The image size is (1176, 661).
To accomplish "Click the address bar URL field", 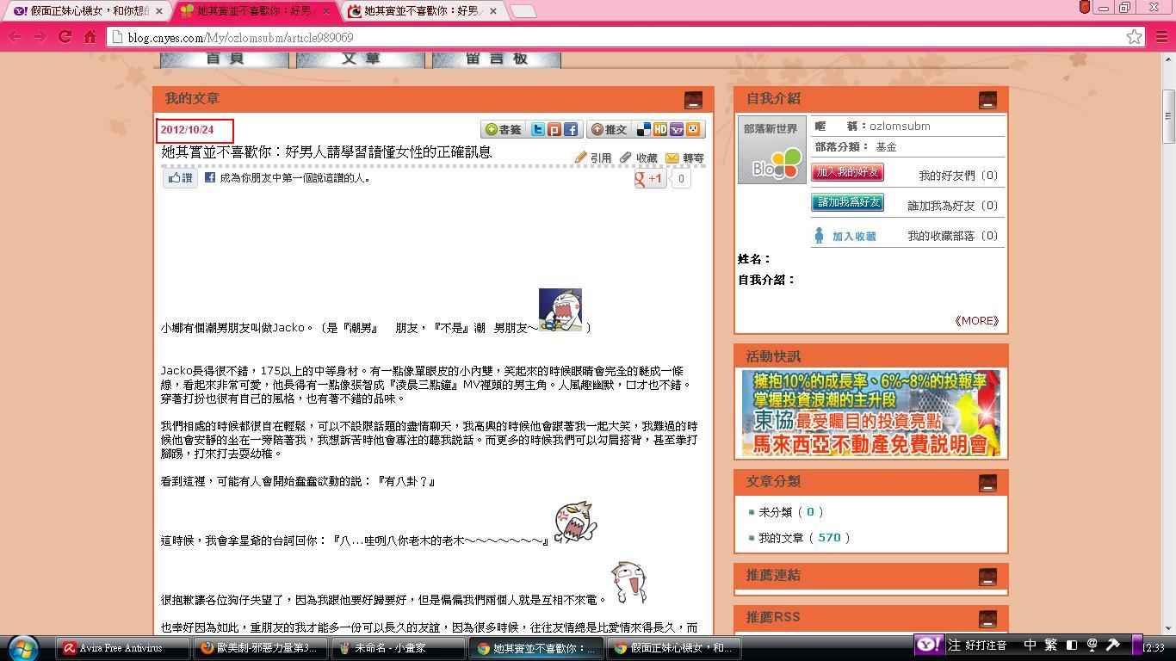I will click(616, 37).
